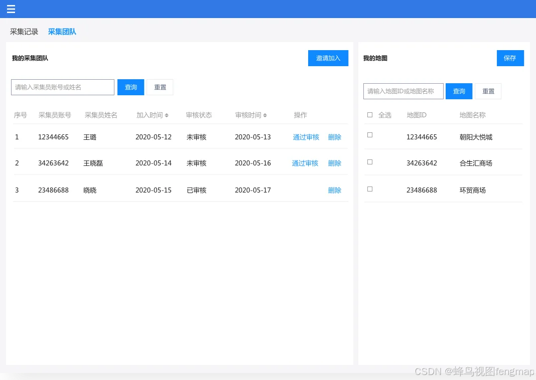Click the 序号 column header
Viewport: 536px width, 380px height.
(x=20, y=115)
